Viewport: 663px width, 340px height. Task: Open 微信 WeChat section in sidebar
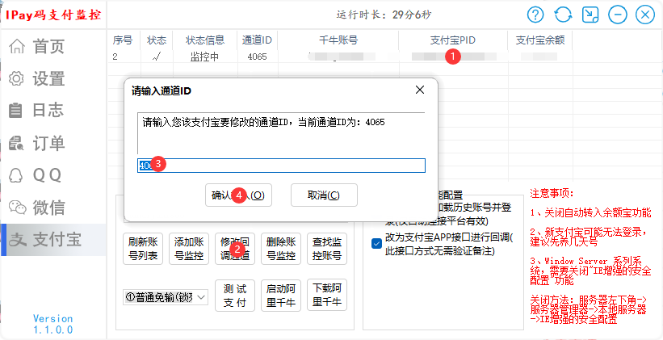pos(53,208)
